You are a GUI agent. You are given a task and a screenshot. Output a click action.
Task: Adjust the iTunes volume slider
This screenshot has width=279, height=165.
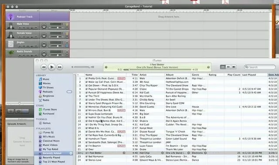(x=82, y=67)
